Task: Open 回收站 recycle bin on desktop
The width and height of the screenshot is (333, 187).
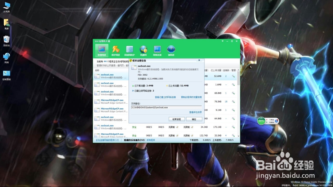Action: 7,41
